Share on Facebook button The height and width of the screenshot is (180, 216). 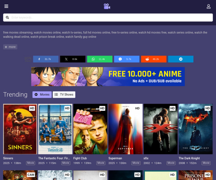46,59
